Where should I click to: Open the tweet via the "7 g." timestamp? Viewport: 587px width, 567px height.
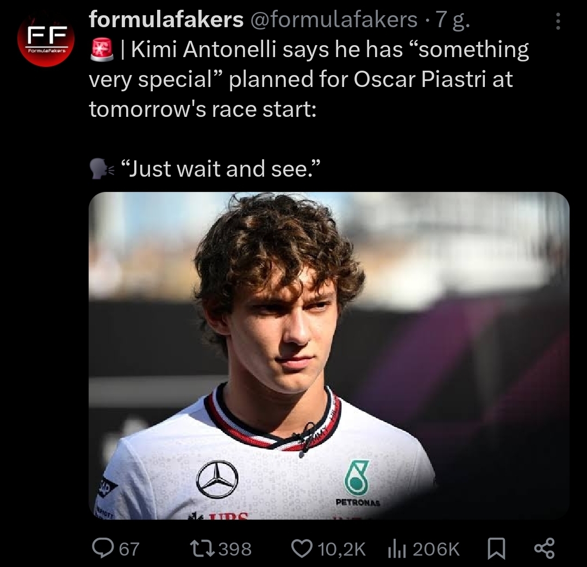tap(452, 20)
